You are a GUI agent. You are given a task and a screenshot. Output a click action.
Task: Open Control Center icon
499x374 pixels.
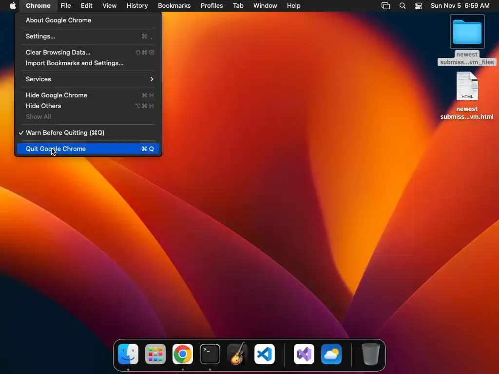(419, 6)
